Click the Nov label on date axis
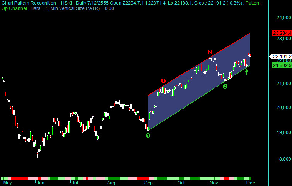 pyautogui.click(x=214, y=183)
